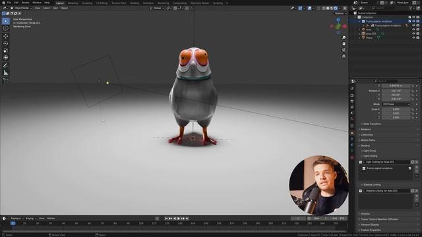The image size is (422, 237).
Task: Switch to the Geometry Nodes workspace tab
Action: click(x=200, y=3)
